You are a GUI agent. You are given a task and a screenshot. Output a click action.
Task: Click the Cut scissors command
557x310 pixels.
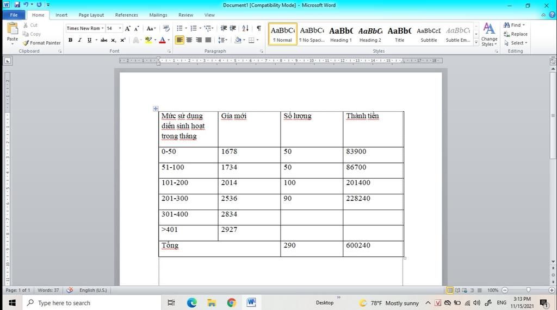tap(30, 25)
